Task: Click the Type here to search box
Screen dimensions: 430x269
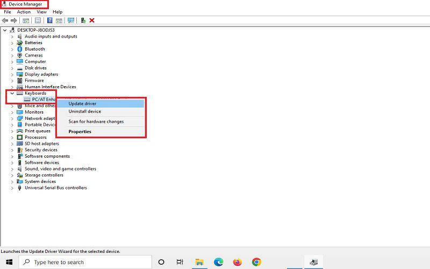Action: (85, 262)
